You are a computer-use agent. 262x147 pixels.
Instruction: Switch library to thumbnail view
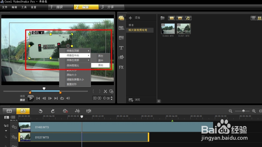[x=259, y=18]
